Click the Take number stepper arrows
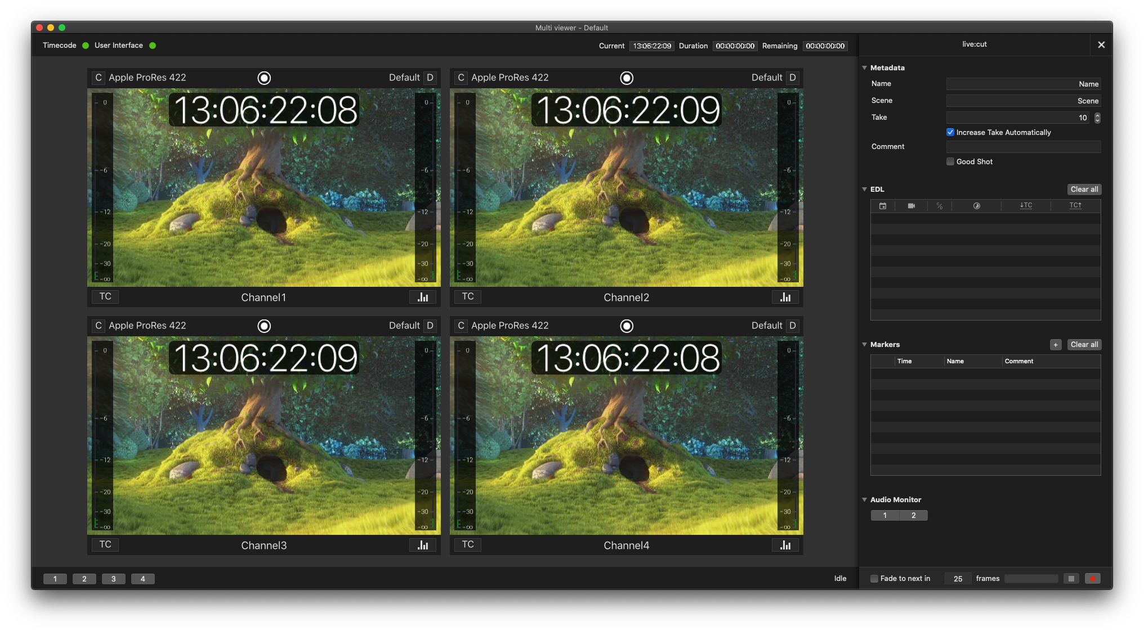Viewport: 1144px width, 631px height. coord(1097,118)
